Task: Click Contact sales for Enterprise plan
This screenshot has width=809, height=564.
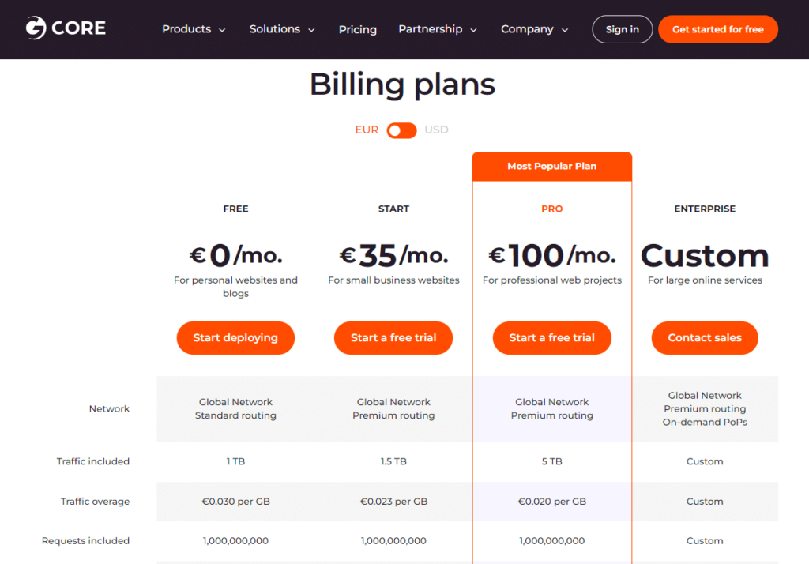Action: pyautogui.click(x=705, y=338)
